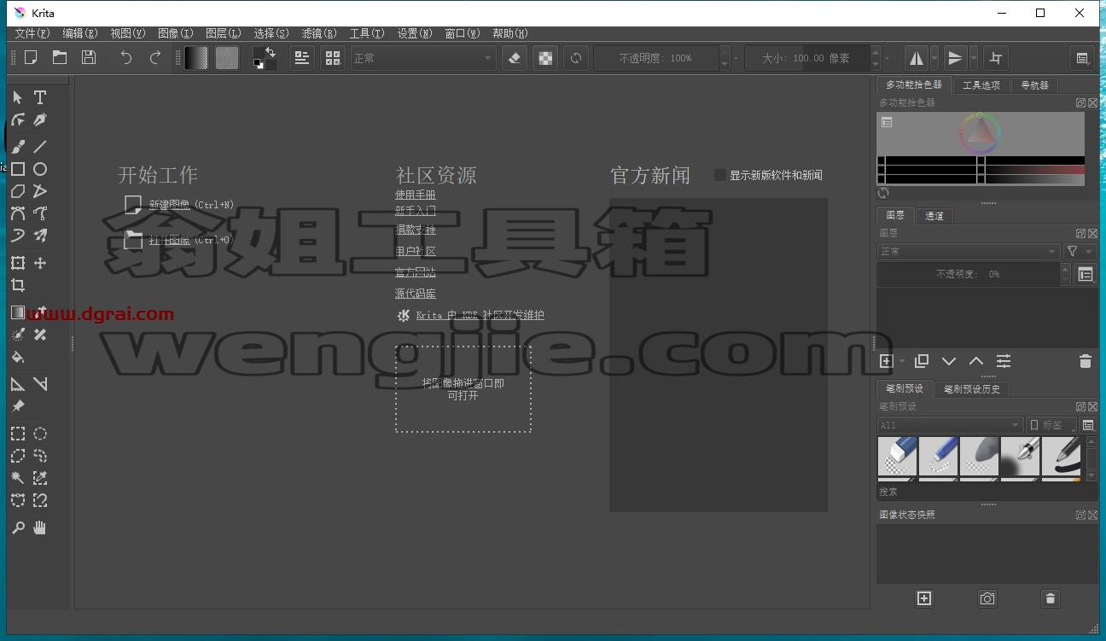Viewport: 1106px width, 641px height.
Task: Click the Save document toolbar icon
Action: [x=89, y=57]
